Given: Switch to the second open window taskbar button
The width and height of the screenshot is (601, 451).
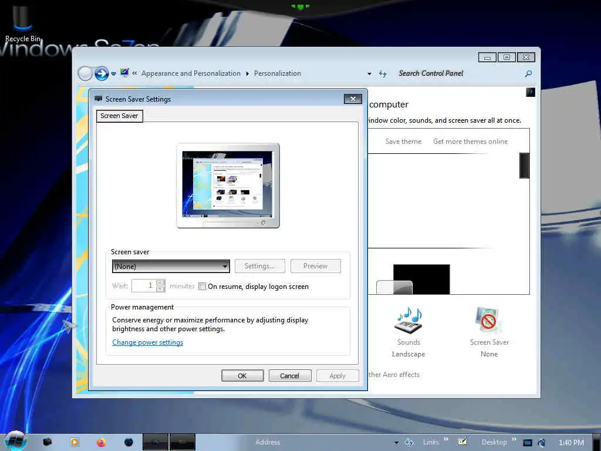Looking at the screenshot, I should pyautogui.click(x=183, y=442).
